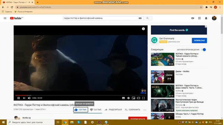The height and width of the screenshot is (125, 223).
Task: Go fullscreen on the video
Action: click(144, 98)
